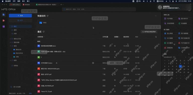Click the green icon of file named 'r'
193x95 pixels.
(39, 57)
